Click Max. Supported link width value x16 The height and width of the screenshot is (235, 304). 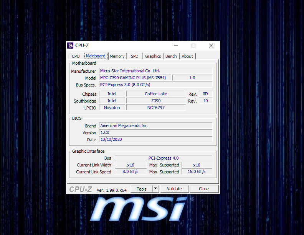pyautogui.click(x=197, y=165)
